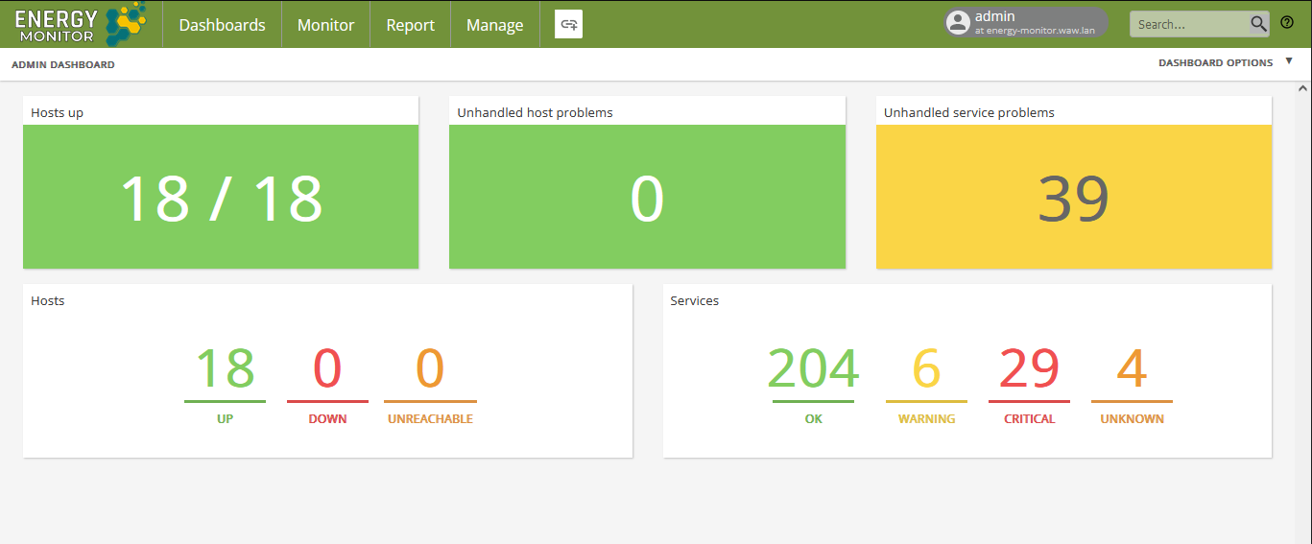
Task: Click the Hosts widget title
Action: point(47,300)
